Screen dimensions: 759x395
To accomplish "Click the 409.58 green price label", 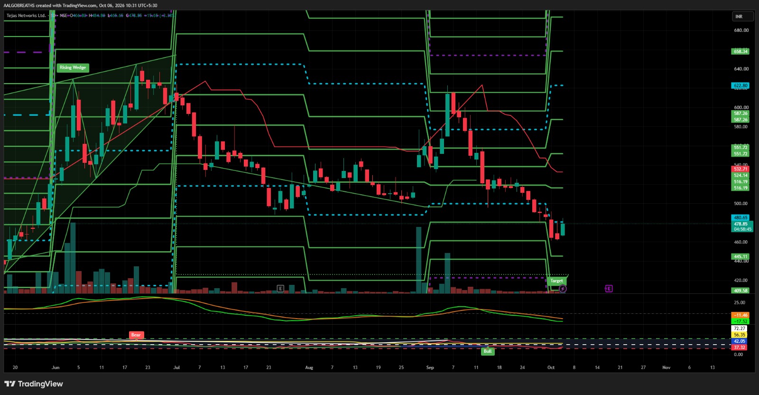I will (740, 291).
